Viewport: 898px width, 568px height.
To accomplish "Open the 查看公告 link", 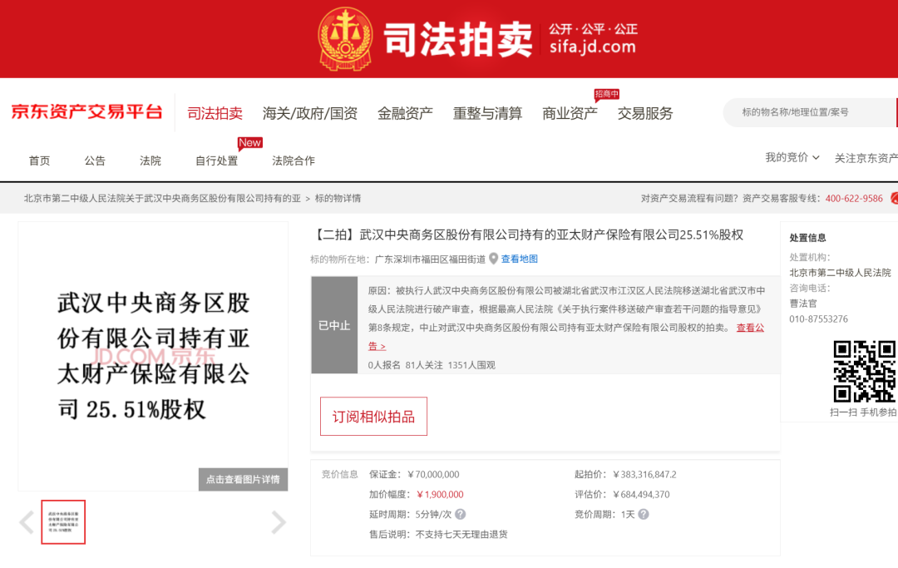I will [750, 328].
